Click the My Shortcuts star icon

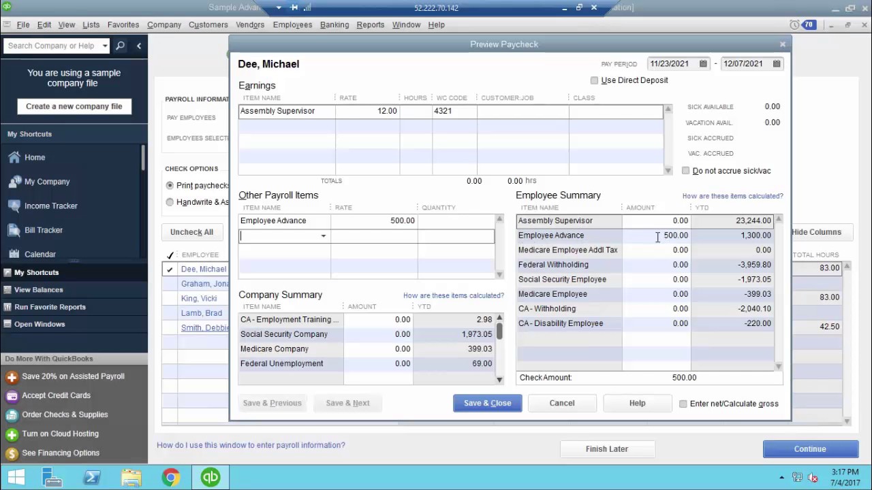[7, 272]
